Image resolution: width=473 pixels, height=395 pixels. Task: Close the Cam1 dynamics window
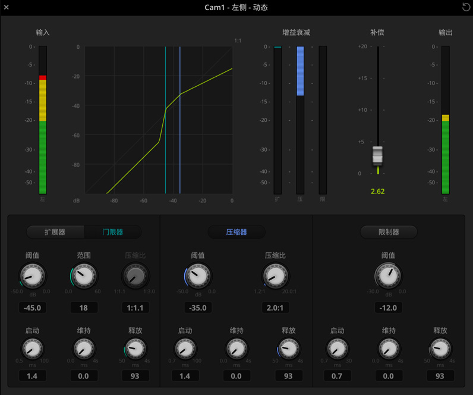click(x=7, y=7)
